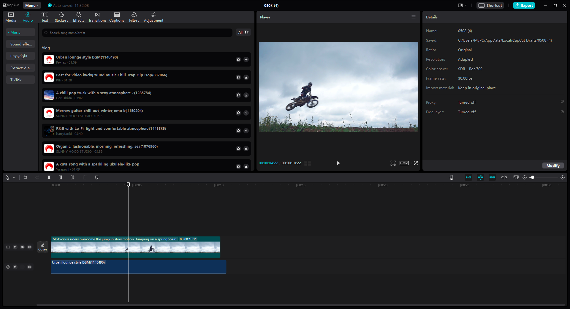Viewport: 570px width, 309px height.
Task: Split the clip at the playhead
Action: click(x=49, y=177)
